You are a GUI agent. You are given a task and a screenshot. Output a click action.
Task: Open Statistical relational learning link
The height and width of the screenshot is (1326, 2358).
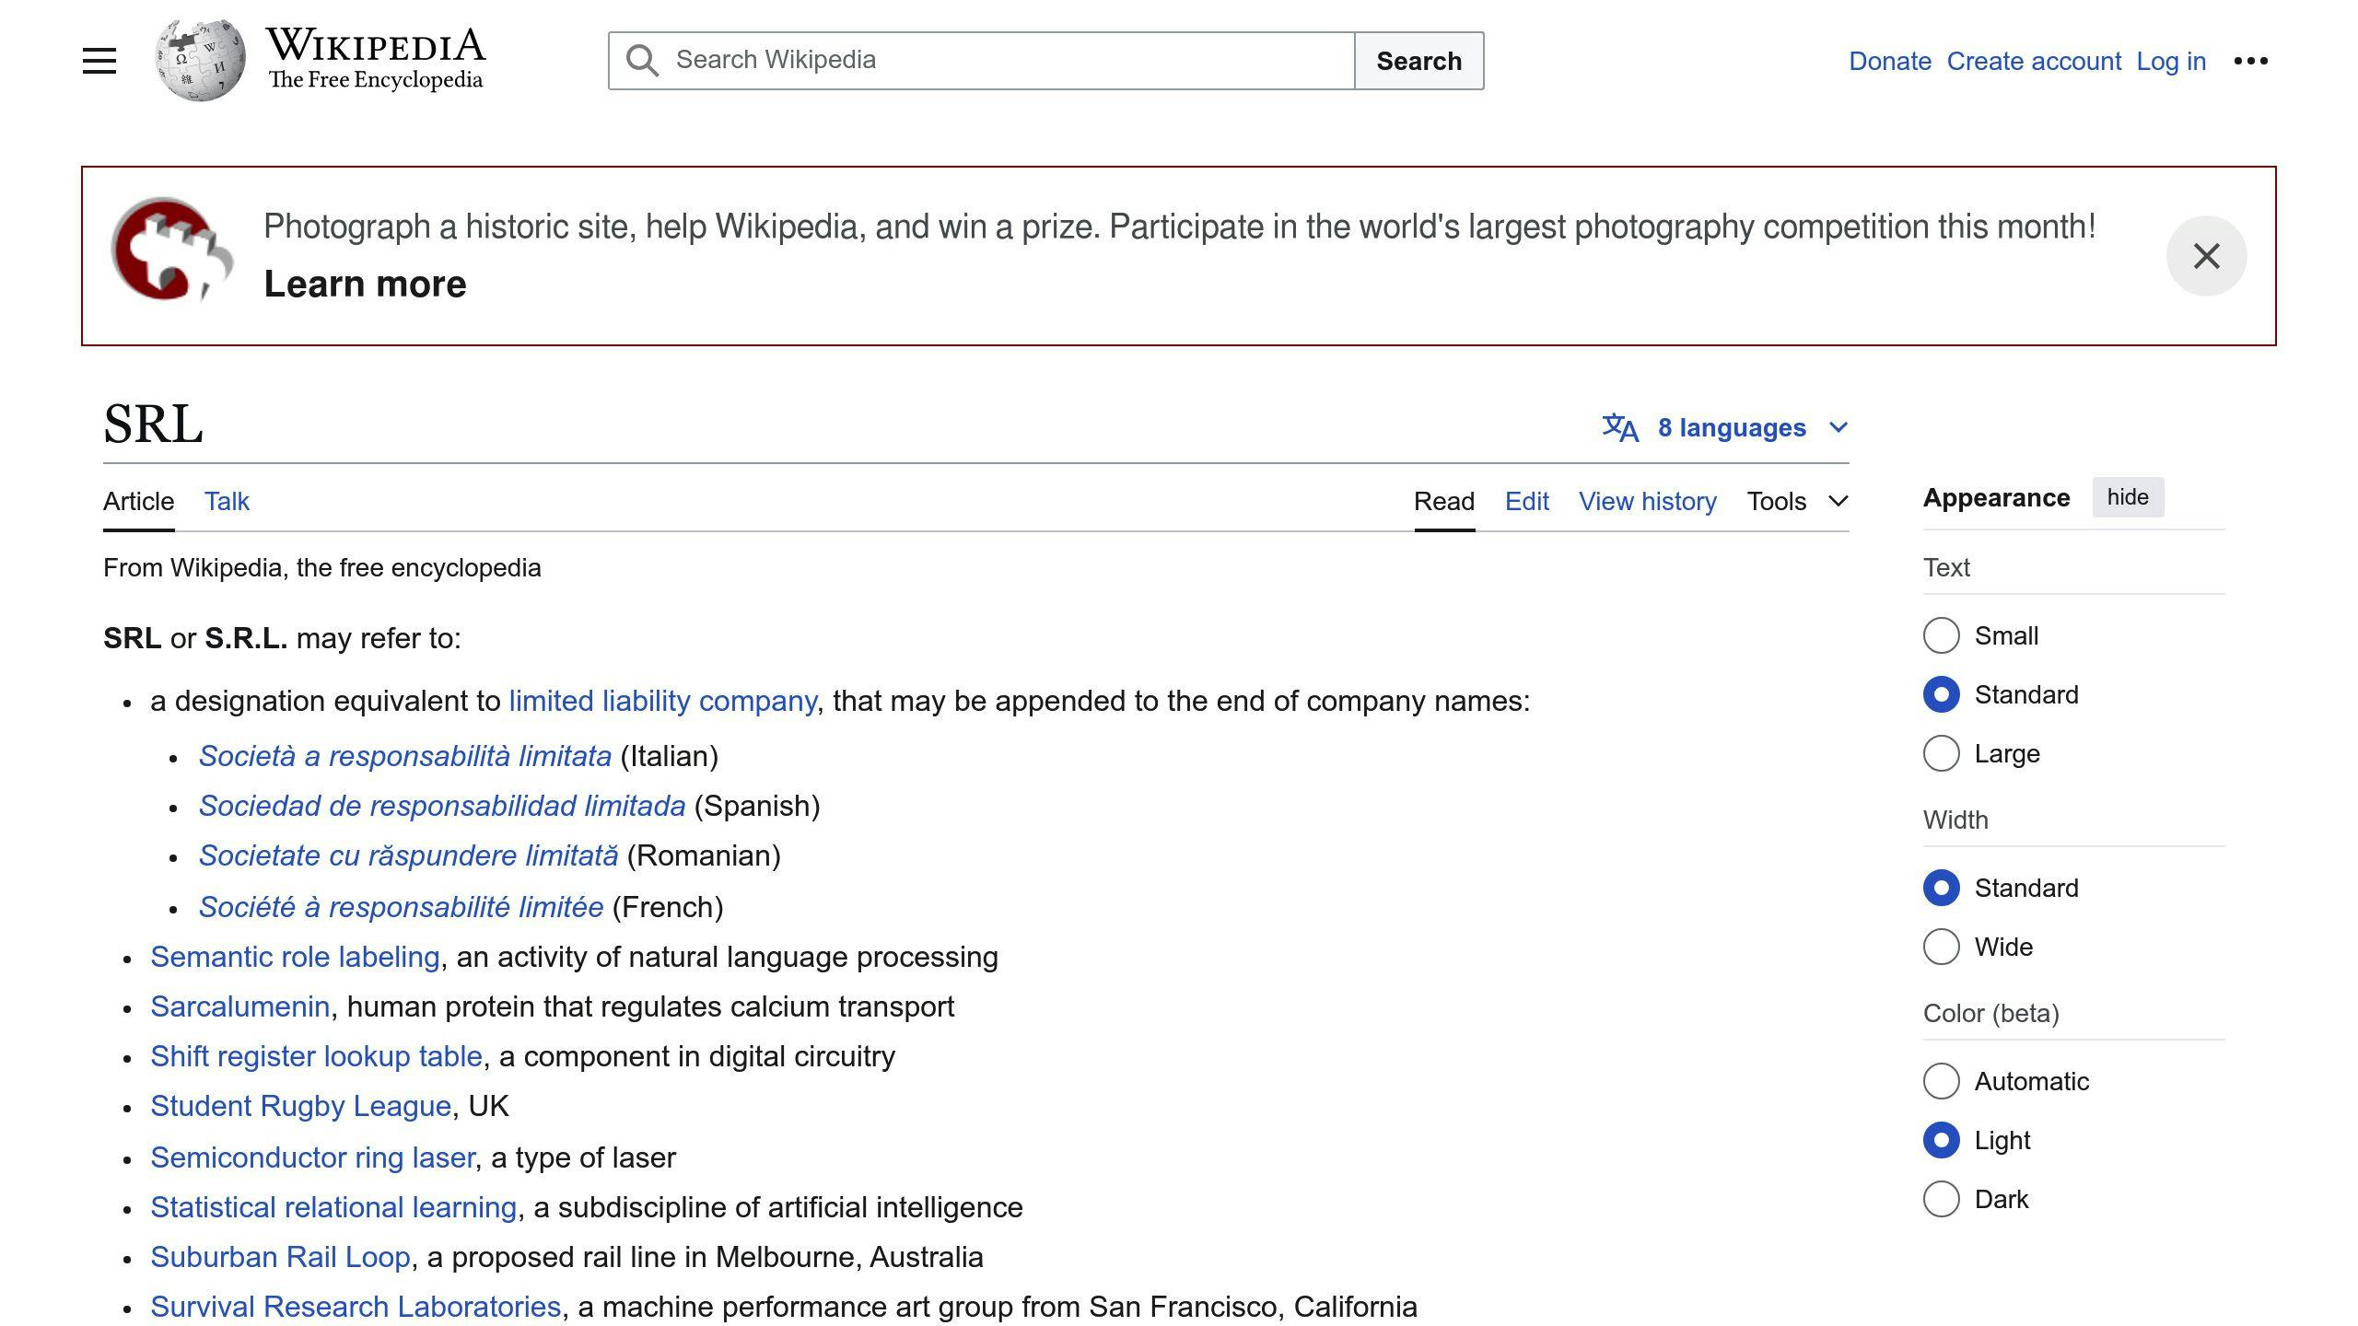pos(333,1207)
